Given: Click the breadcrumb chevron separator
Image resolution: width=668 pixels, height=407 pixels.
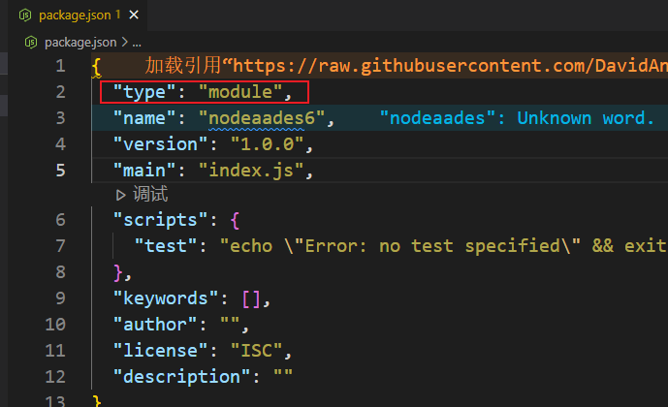Looking at the screenshot, I should tap(124, 42).
